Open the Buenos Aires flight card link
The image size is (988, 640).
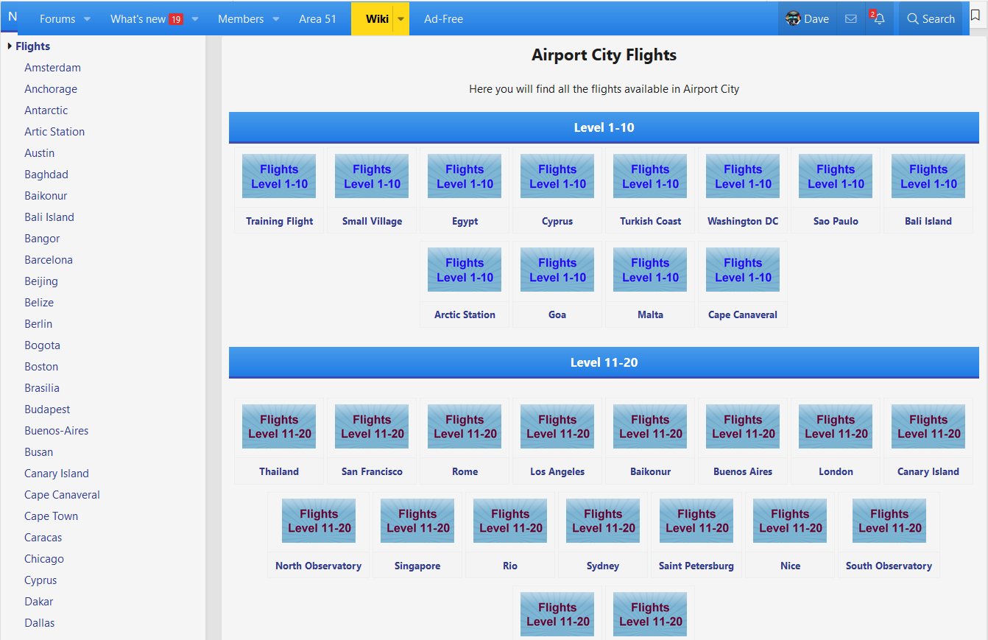click(743, 471)
